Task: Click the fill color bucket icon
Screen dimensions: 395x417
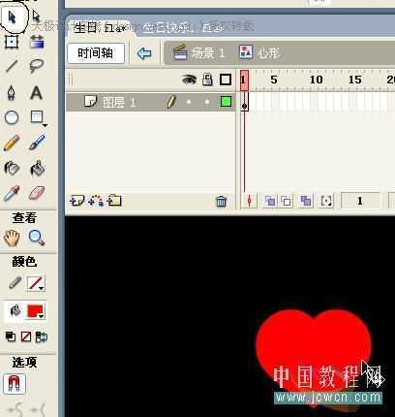Action: pyautogui.click(x=15, y=311)
